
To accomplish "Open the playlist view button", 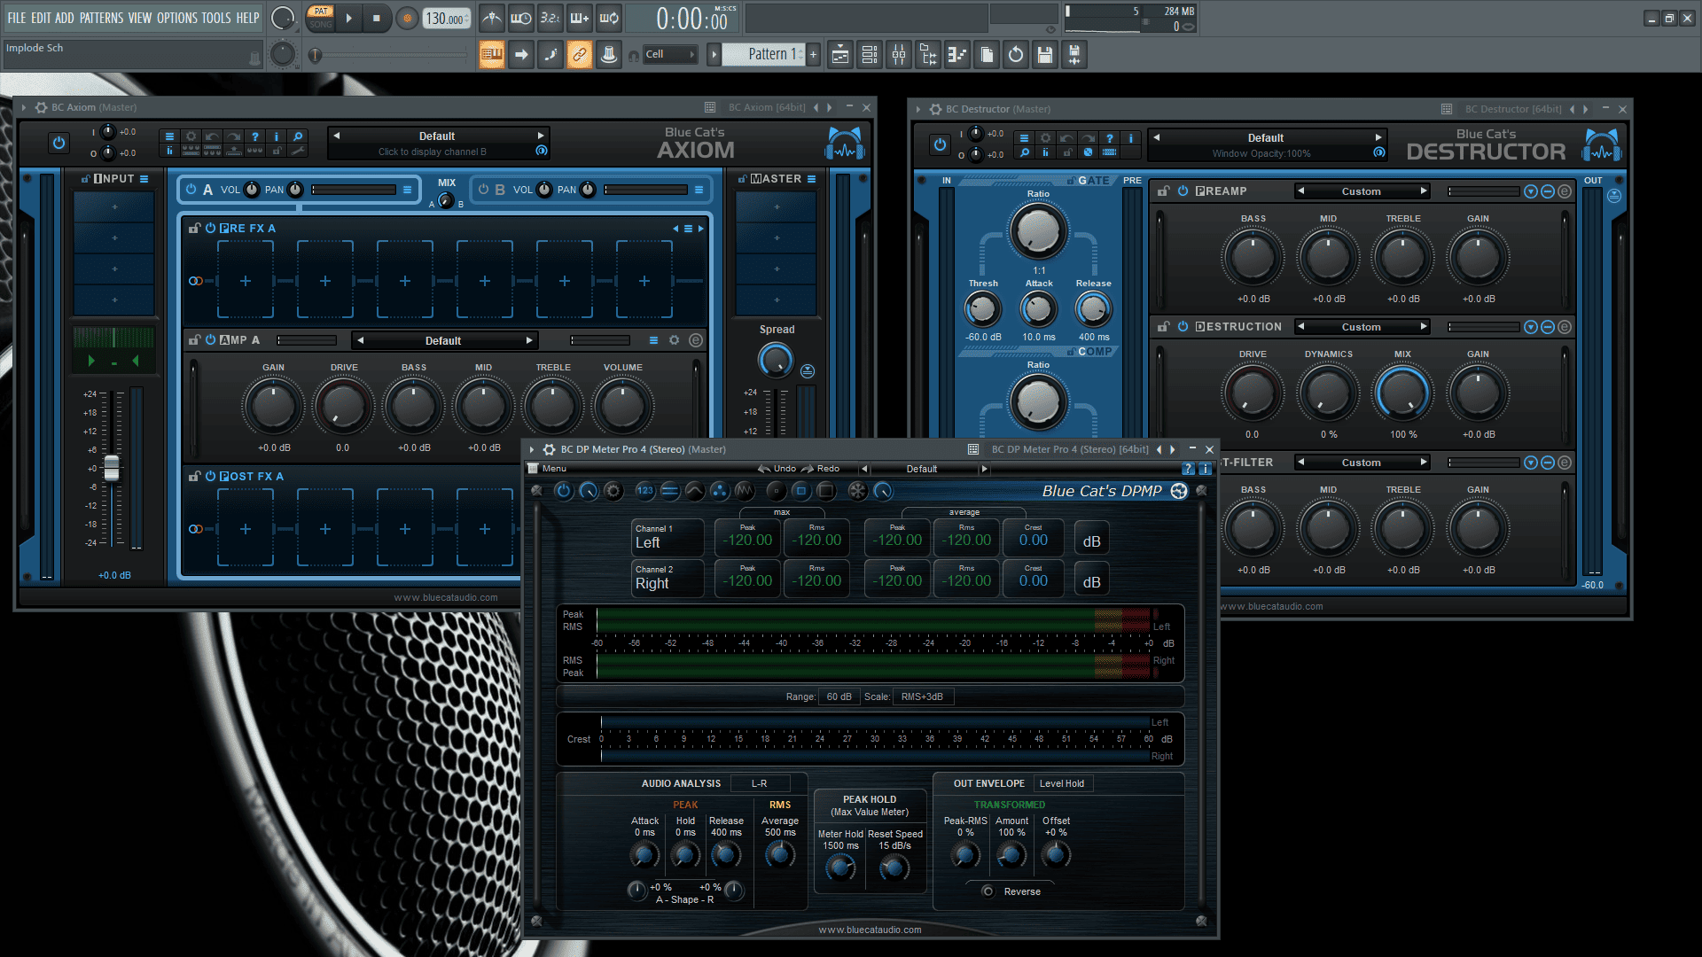I will (840, 55).
